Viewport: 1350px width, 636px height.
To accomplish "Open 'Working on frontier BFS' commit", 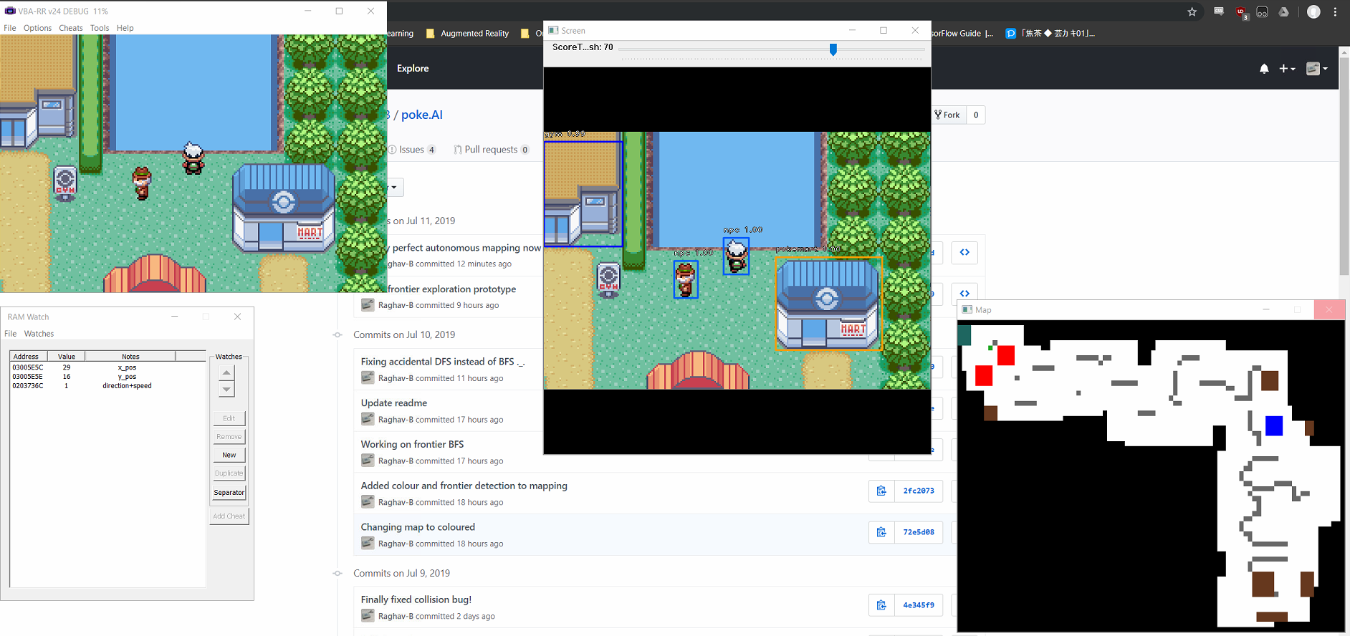I will (x=412, y=444).
